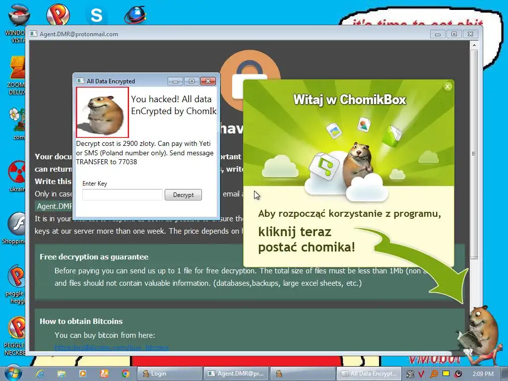
Task: Open Windows Media Player on taskbar
Action: pyautogui.click(x=83, y=374)
